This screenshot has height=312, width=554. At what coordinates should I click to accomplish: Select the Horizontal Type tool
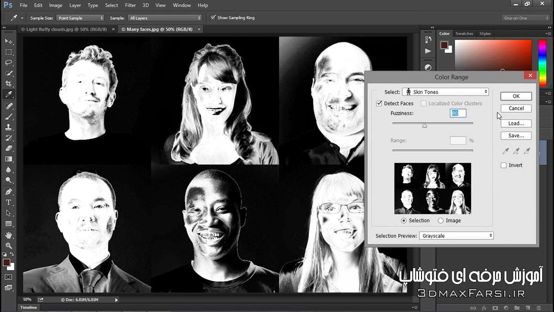9,202
